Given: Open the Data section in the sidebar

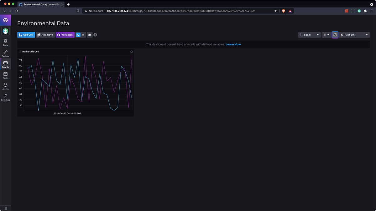Looking at the screenshot, I should (5, 43).
